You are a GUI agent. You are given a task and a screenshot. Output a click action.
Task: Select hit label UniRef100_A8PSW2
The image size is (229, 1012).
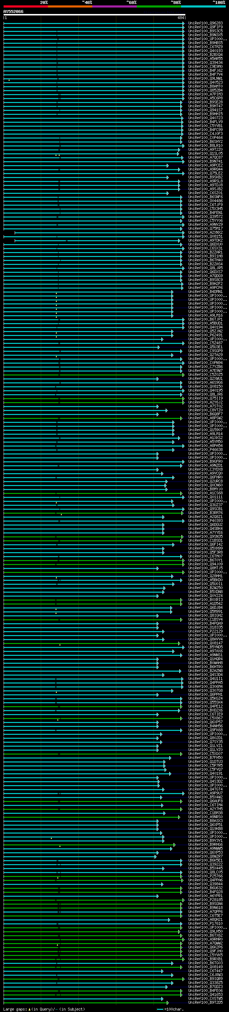[x=205, y=418]
